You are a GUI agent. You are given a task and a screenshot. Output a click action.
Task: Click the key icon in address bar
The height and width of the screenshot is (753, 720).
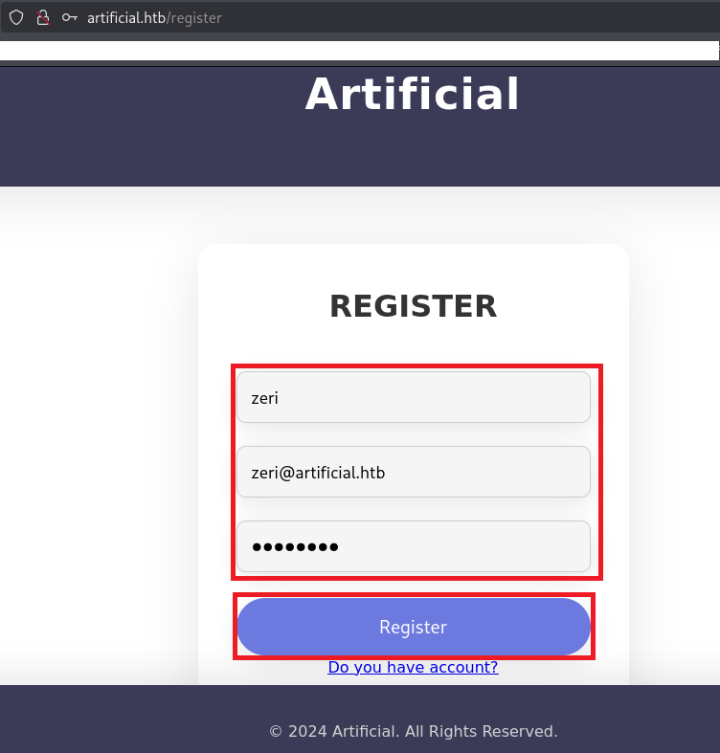(x=69, y=17)
